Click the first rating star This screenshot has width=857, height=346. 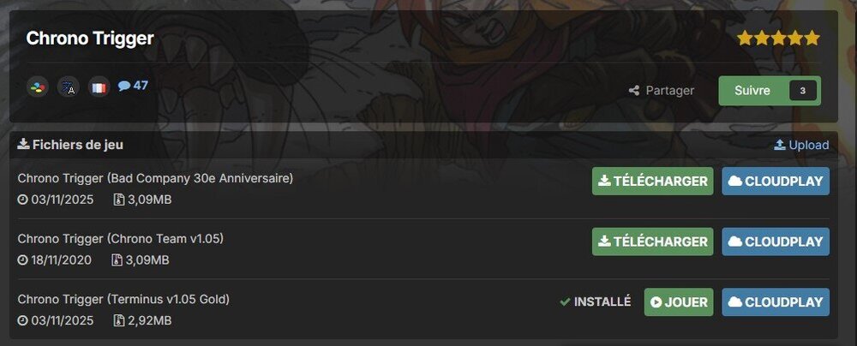745,39
